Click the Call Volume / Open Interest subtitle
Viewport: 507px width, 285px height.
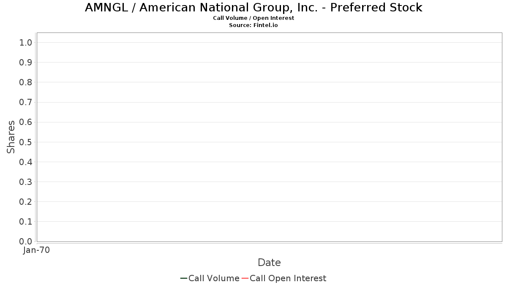coord(253,18)
